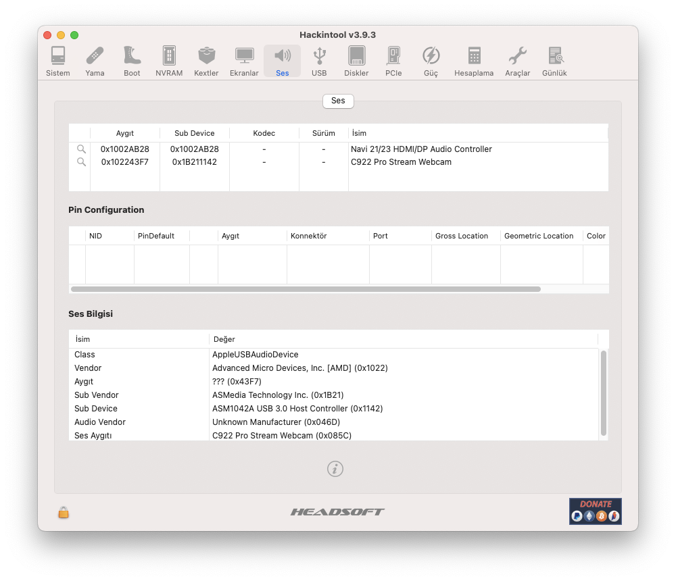Open the NVRAM section

click(169, 61)
